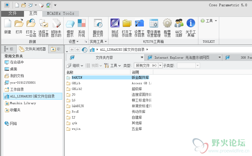Open 系统外观 system appearance icon
Viewport: 252px width, 156px height.
[x=82, y=23]
